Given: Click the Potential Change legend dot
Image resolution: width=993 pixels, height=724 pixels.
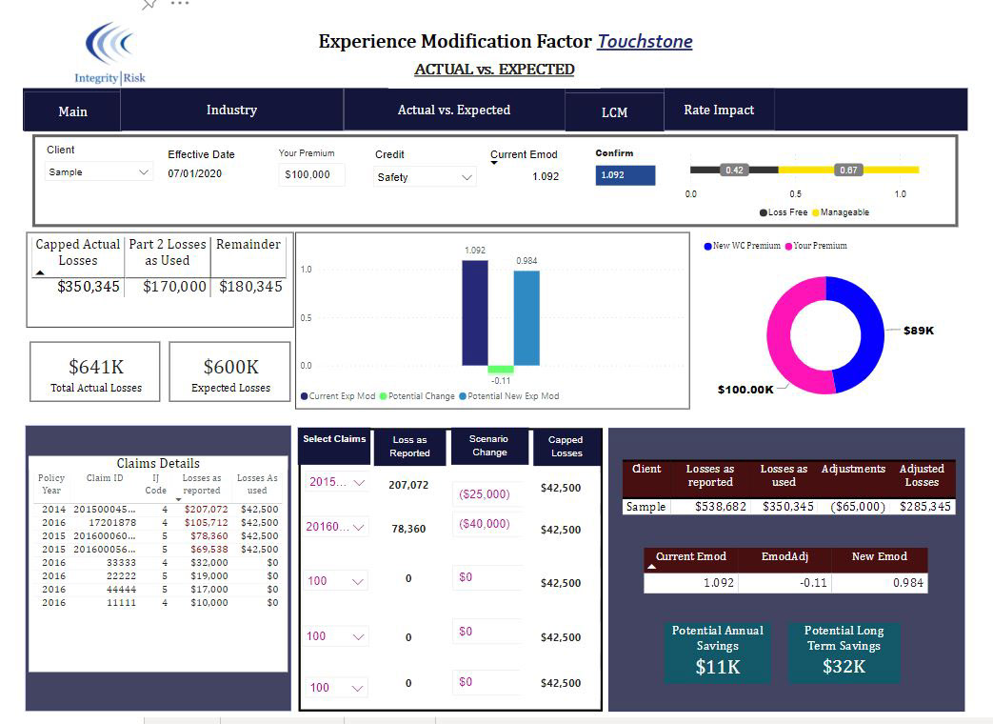Looking at the screenshot, I should click(383, 396).
